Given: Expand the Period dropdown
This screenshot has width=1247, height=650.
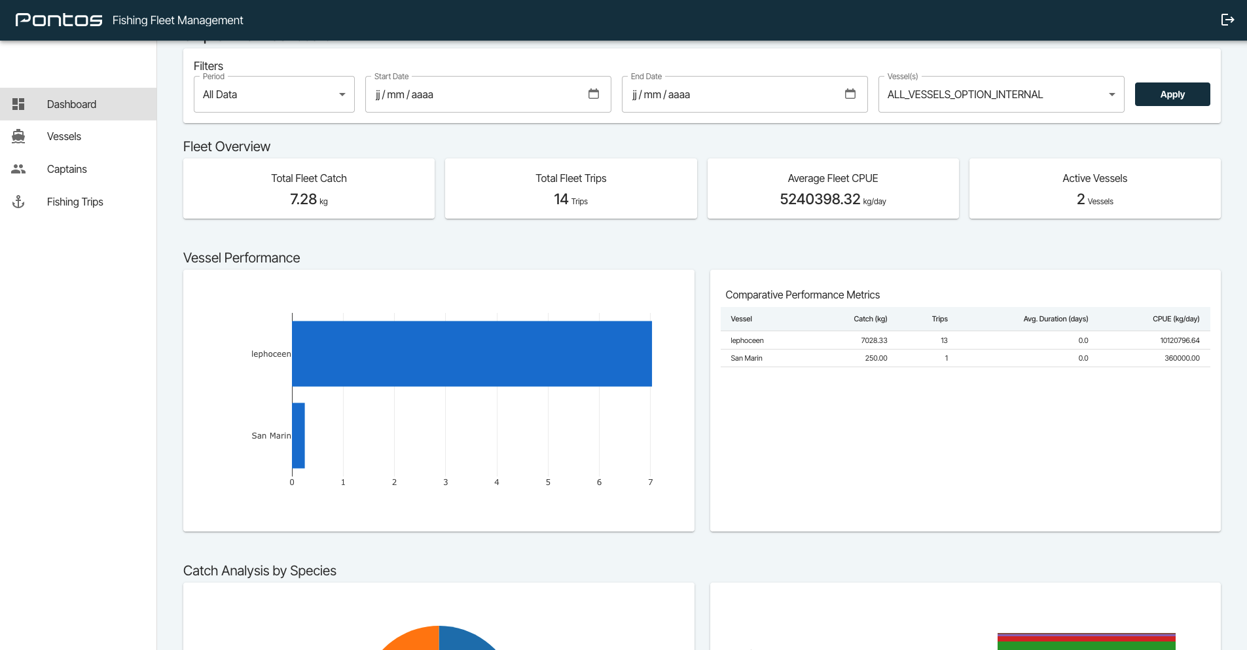Looking at the screenshot, I should (274, 94).
